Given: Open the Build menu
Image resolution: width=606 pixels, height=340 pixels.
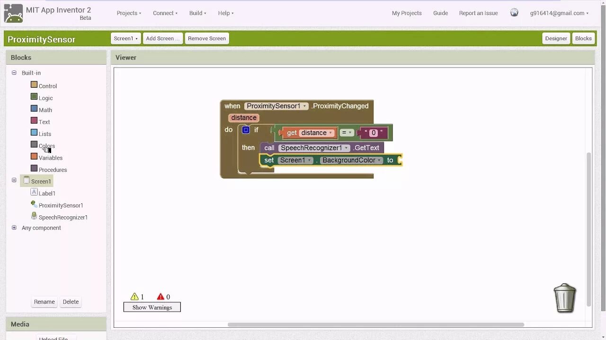Looking at the screenshot, I should [198, 13].
